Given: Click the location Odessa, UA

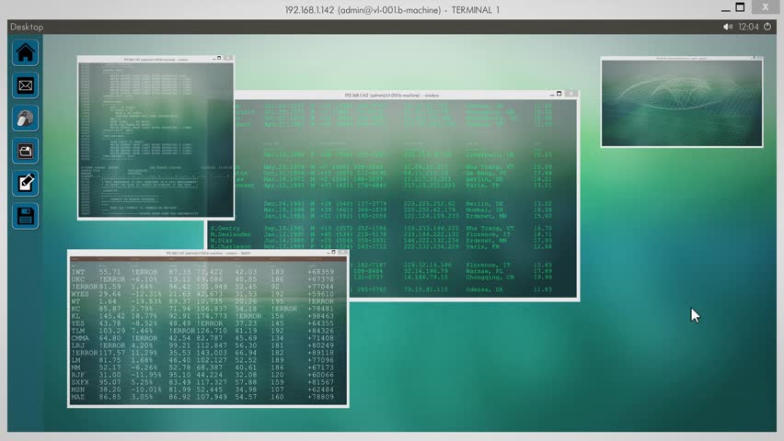Looking at the screenshot, I should coord(487,289).
